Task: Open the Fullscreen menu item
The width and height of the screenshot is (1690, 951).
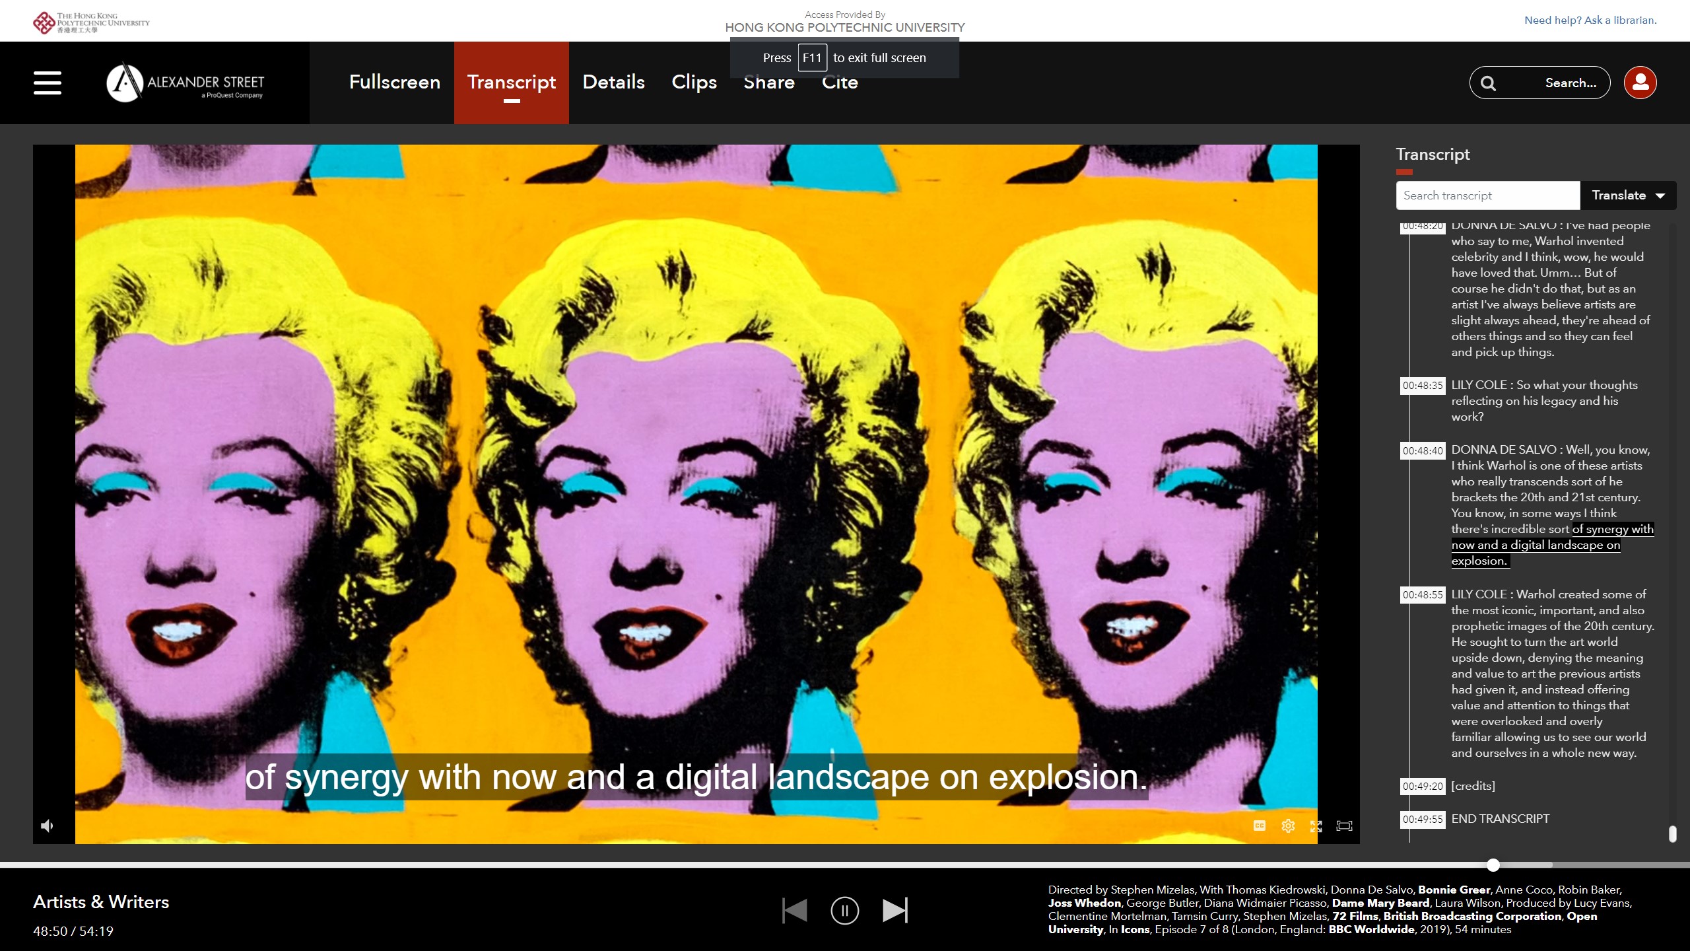Action: click(x=395, y=82)
